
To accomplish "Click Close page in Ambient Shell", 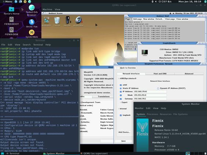I will point(170,19).
